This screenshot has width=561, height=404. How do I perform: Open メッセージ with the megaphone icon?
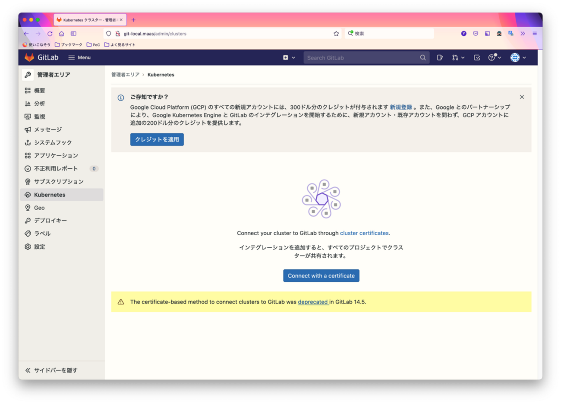tap(28, 129)
